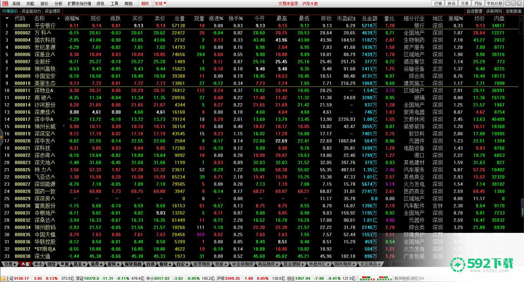
Task: Expand the 分类 bottom tab menu
Action: (10, 264)
